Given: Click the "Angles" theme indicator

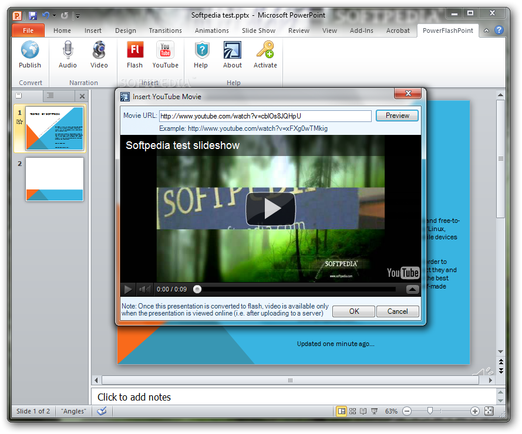Looking at the screenshot, I should 73,411.
